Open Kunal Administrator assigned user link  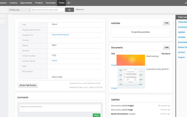tap(60, 35)
